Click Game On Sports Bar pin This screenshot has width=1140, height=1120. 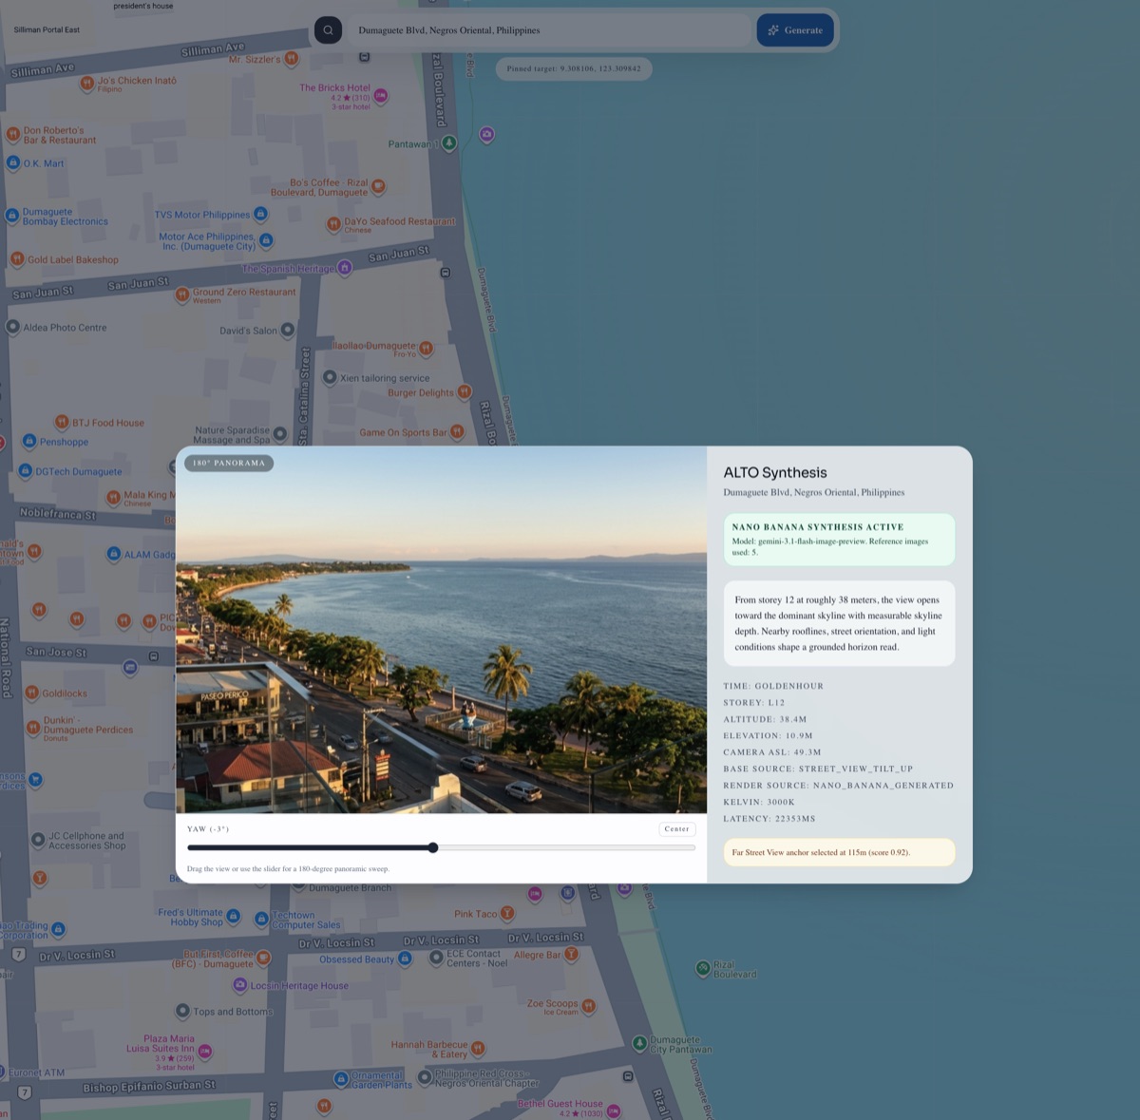pos(457,431)
